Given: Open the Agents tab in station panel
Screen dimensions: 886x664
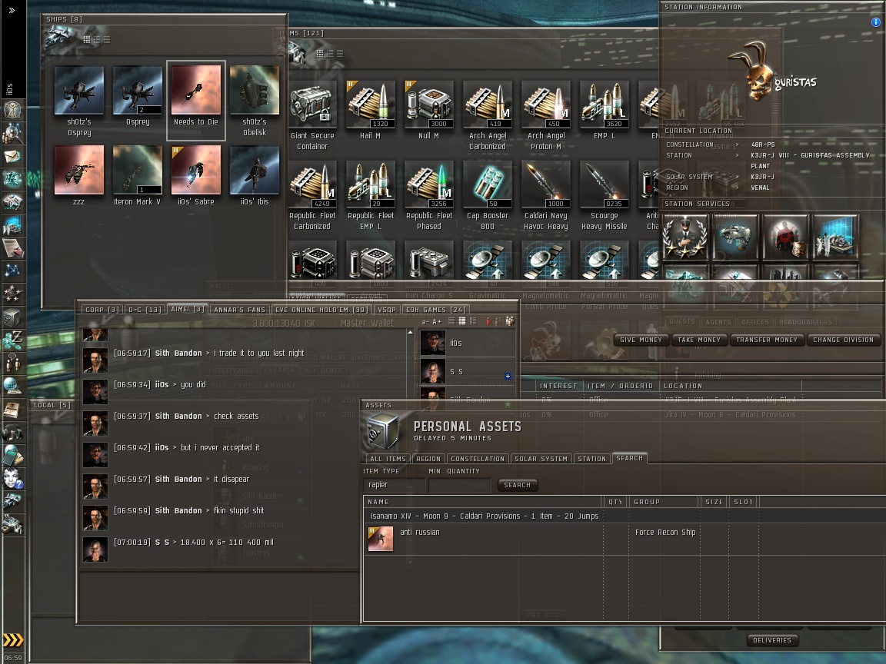Looking at the screenshot, I should (718, 322).
